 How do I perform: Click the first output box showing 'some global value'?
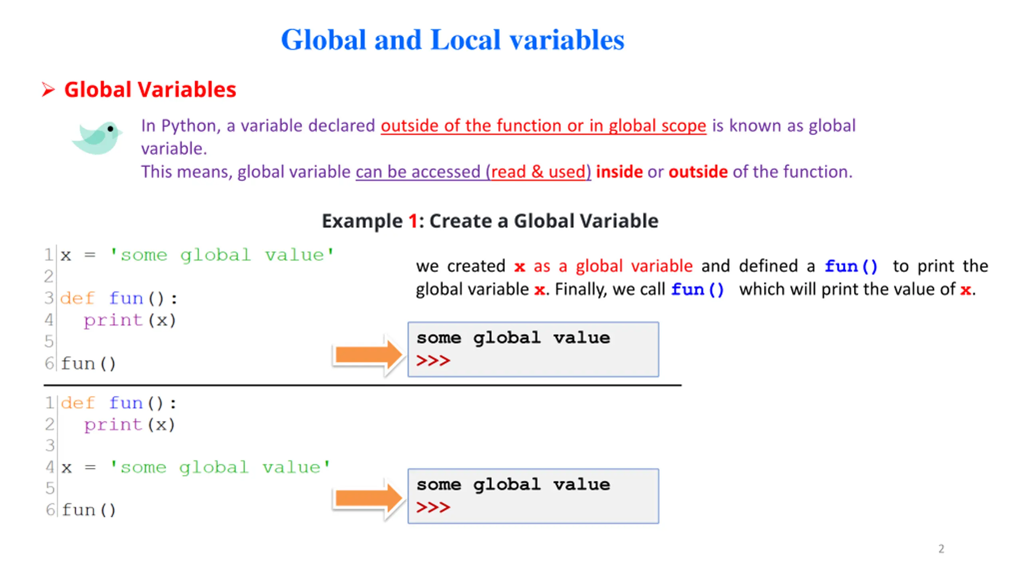tap(533, 349)
